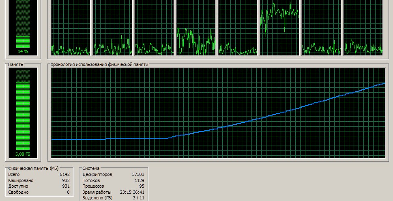Select the seventh CPU core history graph
This screenshot has width=393, height=201.
click(321, 28)
